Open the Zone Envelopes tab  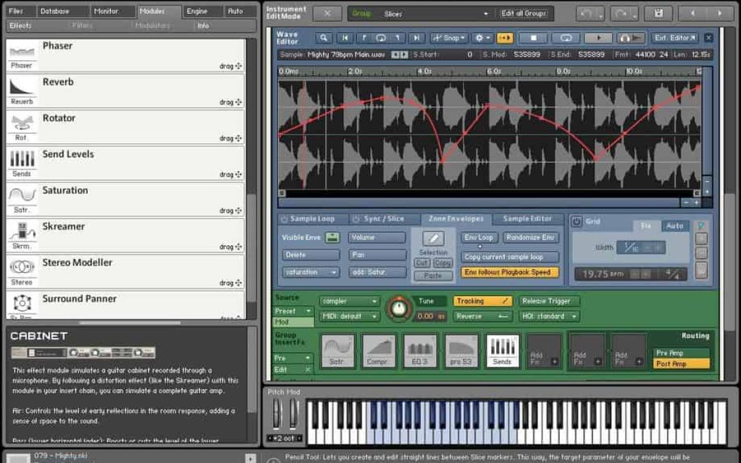(456, 219)
